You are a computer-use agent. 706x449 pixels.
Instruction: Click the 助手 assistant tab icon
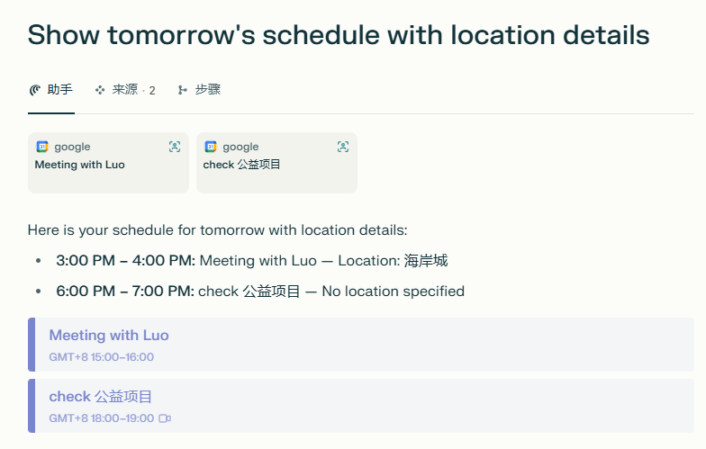[35, 90]
